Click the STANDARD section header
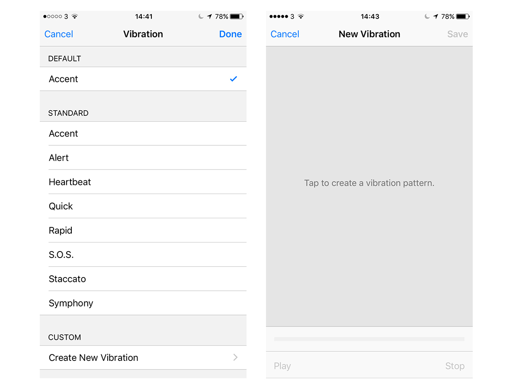The height and width of the screenshot is (389, 519). (x=68, y=113)
